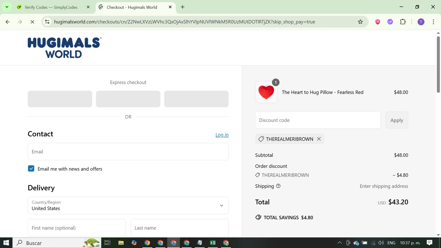441x248 pixels.
Task: Click the TOTAL SAVINGS $4.80 text
Action: pyautogui.click(x=288, y=217)
